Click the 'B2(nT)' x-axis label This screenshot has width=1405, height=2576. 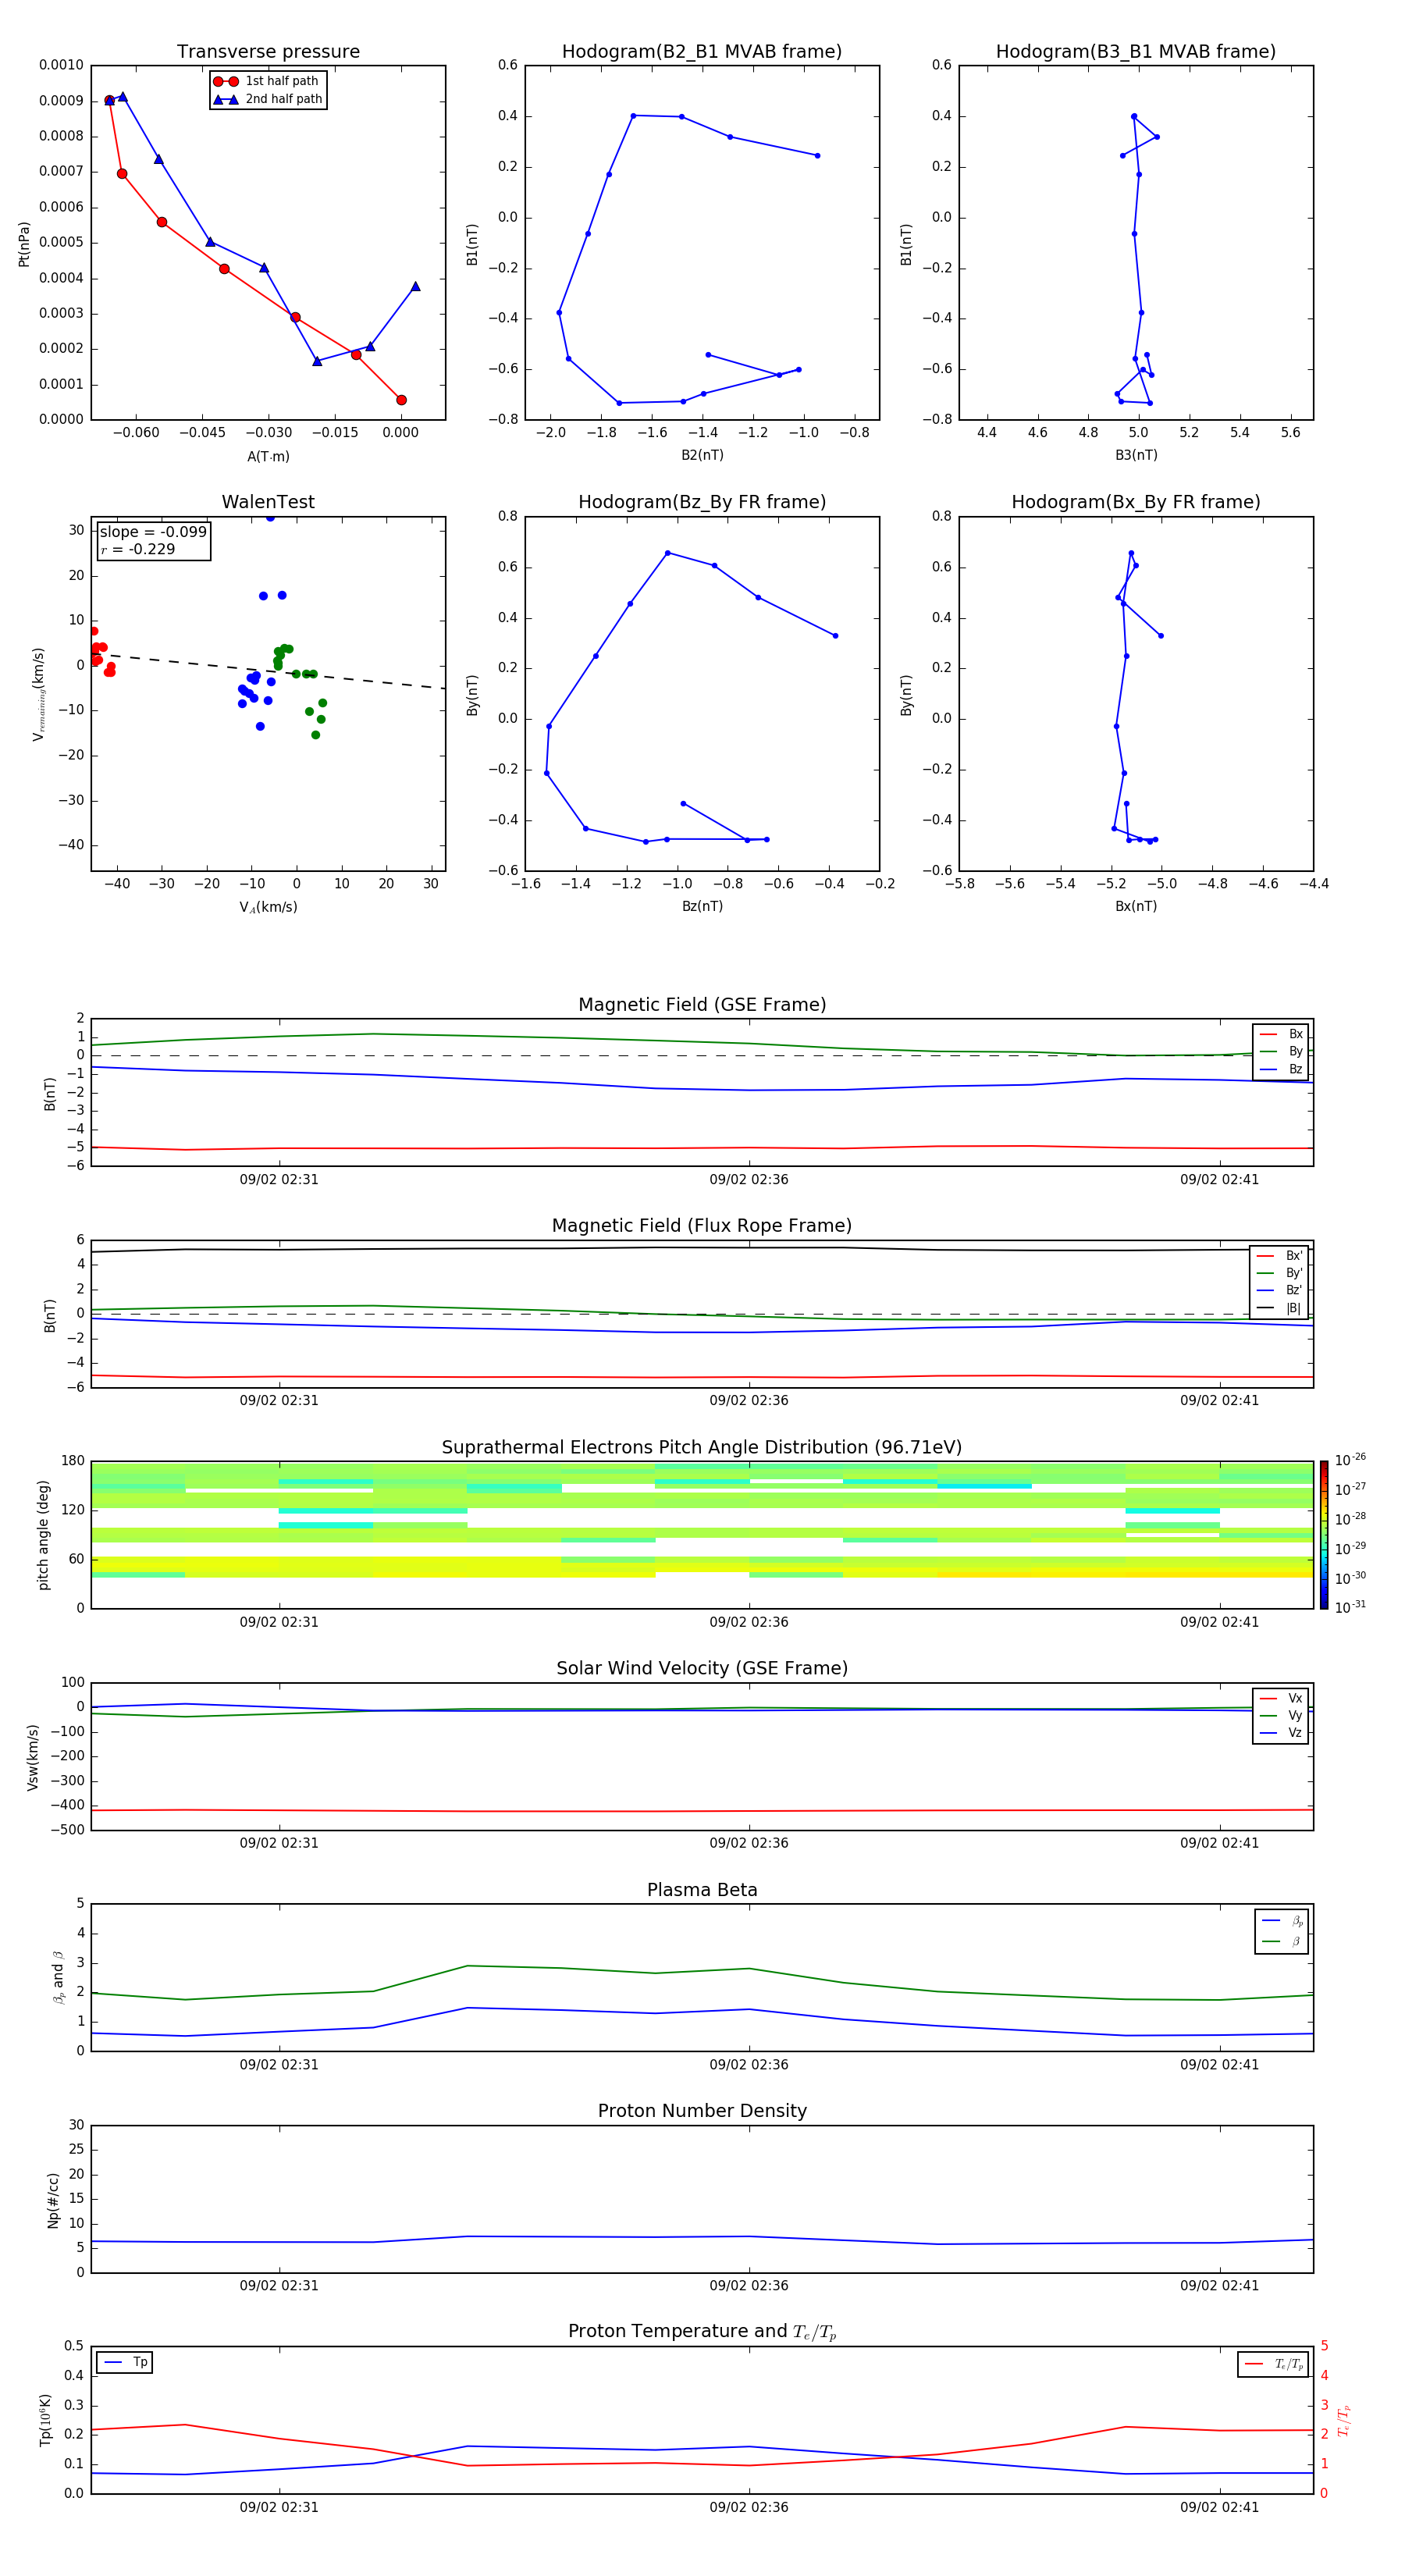[702, 455]
